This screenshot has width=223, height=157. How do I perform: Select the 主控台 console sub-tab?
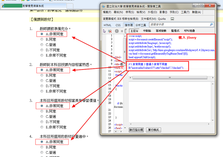pos(134,31)
